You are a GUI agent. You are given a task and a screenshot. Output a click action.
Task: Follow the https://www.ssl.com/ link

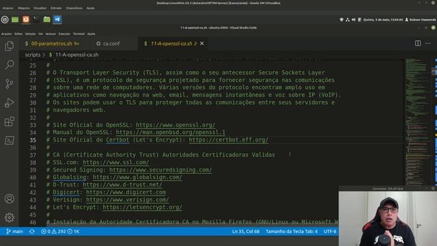(x=115, y=163)
